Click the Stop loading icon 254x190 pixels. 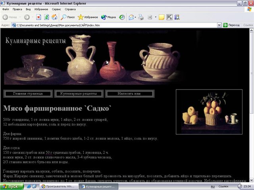click(38, 17)
